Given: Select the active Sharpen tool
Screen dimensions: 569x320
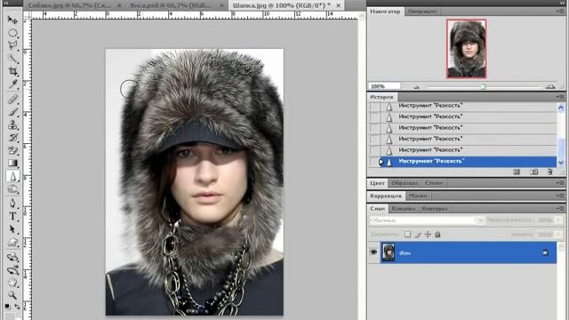Looking at the screenshot, I should click(x=12, y=176).
